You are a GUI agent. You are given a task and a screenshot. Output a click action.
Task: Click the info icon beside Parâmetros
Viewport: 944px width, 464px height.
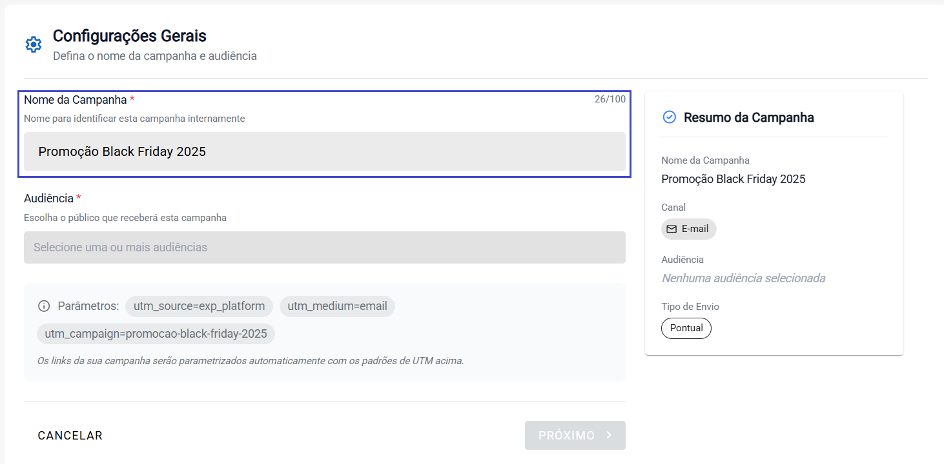tap(44, 306)
